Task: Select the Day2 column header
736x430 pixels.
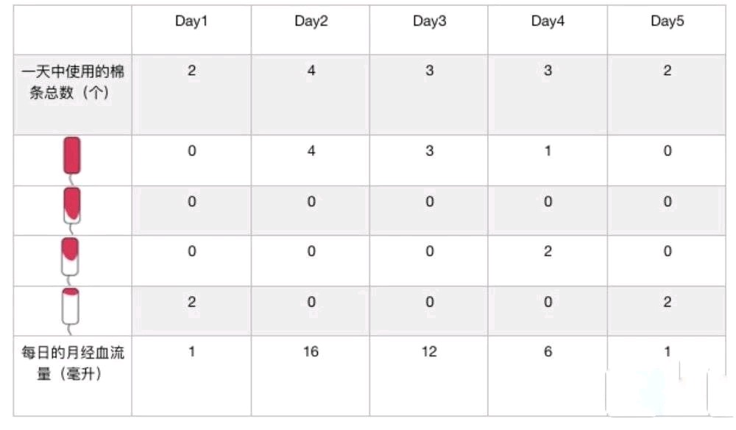Action: tap(311, 21)
